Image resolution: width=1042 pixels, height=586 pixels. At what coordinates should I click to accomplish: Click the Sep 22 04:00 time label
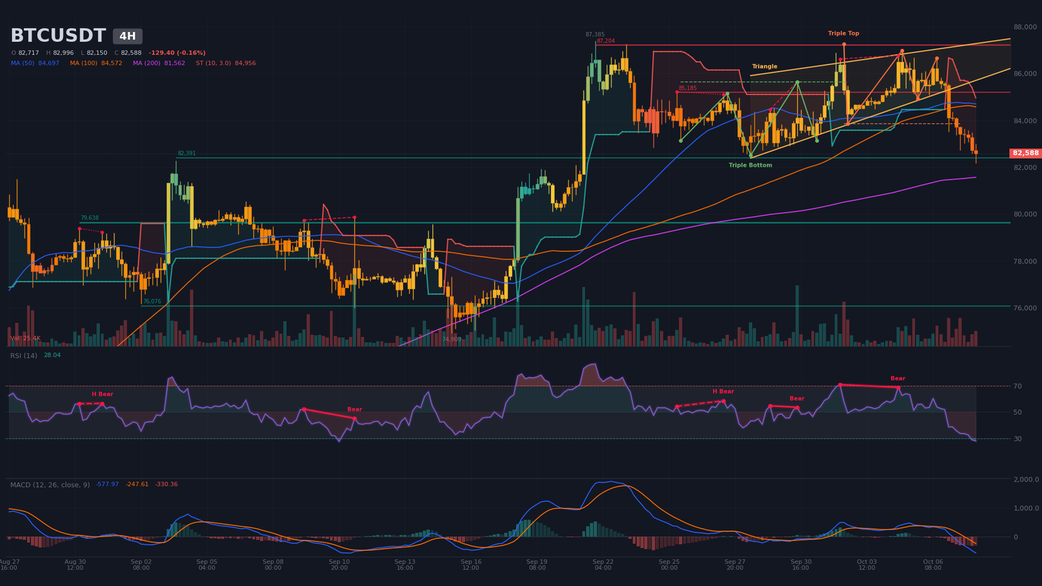pyautogui.click(x=603, y=565)
